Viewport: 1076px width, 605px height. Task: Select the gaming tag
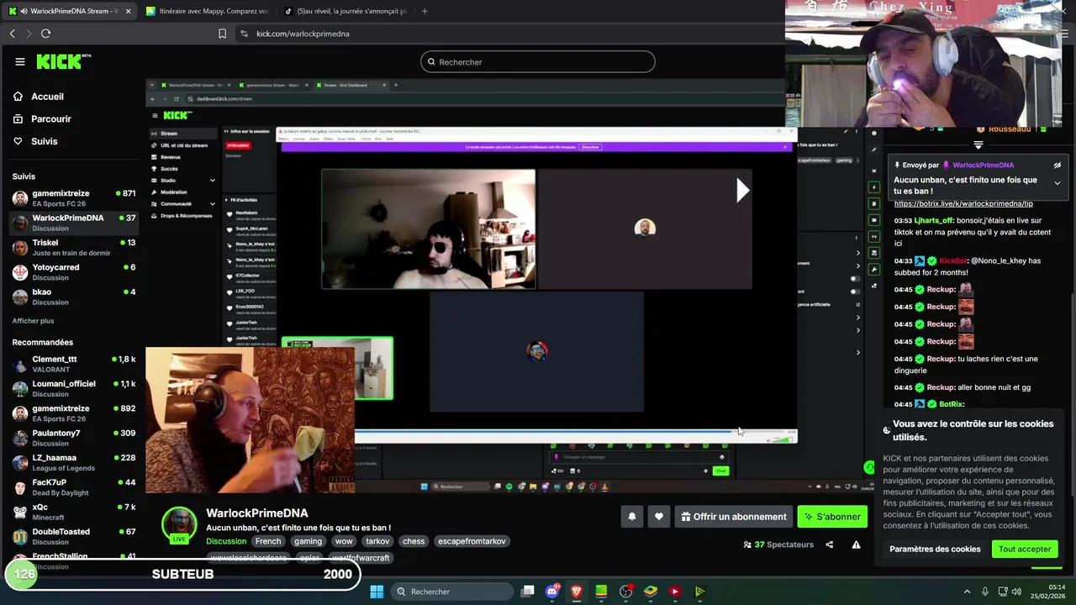[x=308, y=541]
